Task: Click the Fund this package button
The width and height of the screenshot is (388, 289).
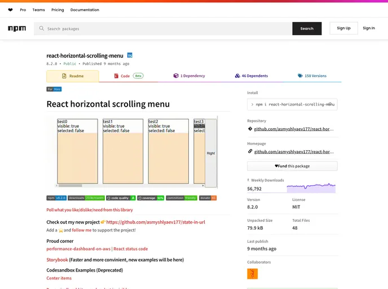Action: coord(292,166)
